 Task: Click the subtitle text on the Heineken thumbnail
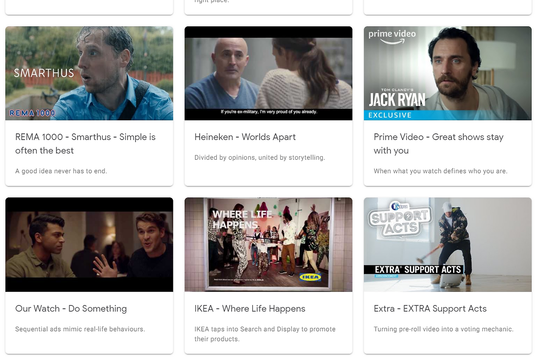click(x=268, y=112)
